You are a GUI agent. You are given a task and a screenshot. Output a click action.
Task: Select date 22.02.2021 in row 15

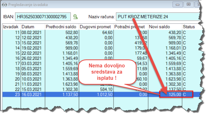click(x=32, y=53)
